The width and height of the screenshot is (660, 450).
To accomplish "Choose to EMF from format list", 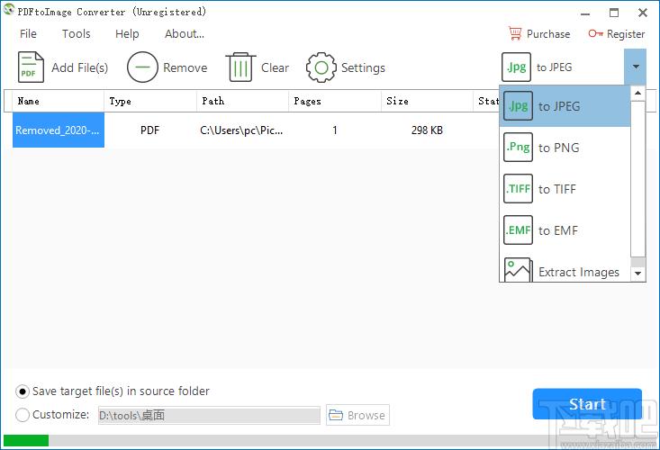I will pyautogui.click(x=565, y=230).
